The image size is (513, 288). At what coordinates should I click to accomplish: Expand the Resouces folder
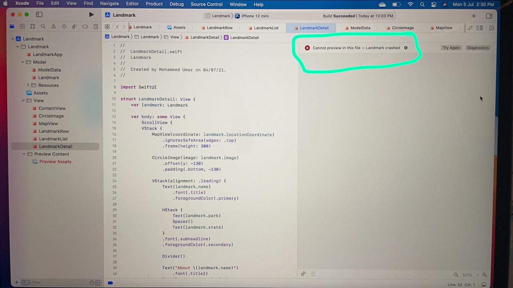[x=28, y=85]
